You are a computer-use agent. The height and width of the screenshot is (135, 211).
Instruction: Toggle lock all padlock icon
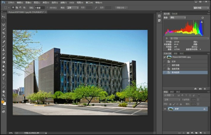(181, 104)
